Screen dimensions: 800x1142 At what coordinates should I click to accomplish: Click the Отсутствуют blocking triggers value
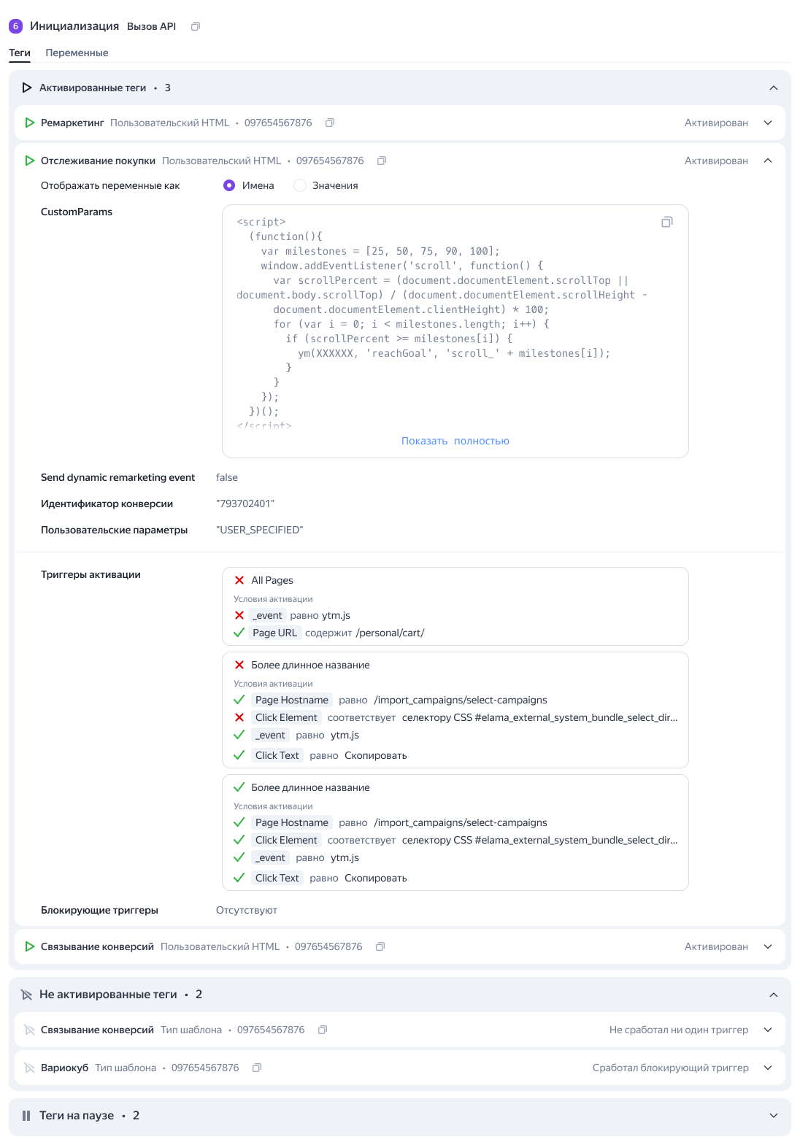pos(247,910)
